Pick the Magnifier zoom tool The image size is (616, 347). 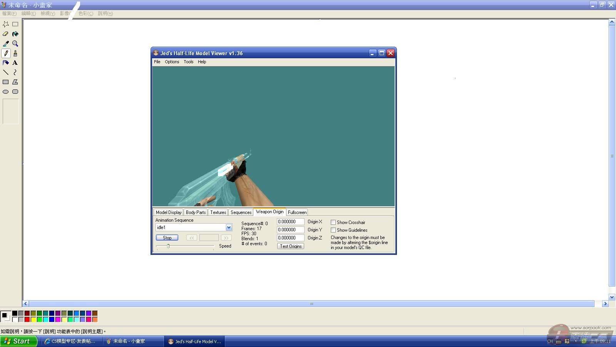tap(15, 44)
